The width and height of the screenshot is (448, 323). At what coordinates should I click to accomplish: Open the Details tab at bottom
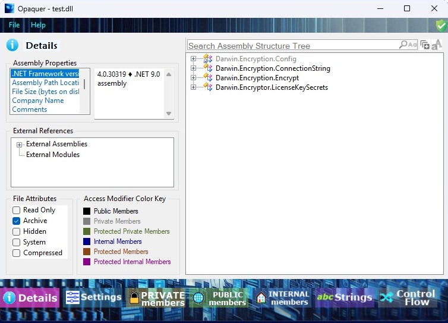[x=30, y=298]
